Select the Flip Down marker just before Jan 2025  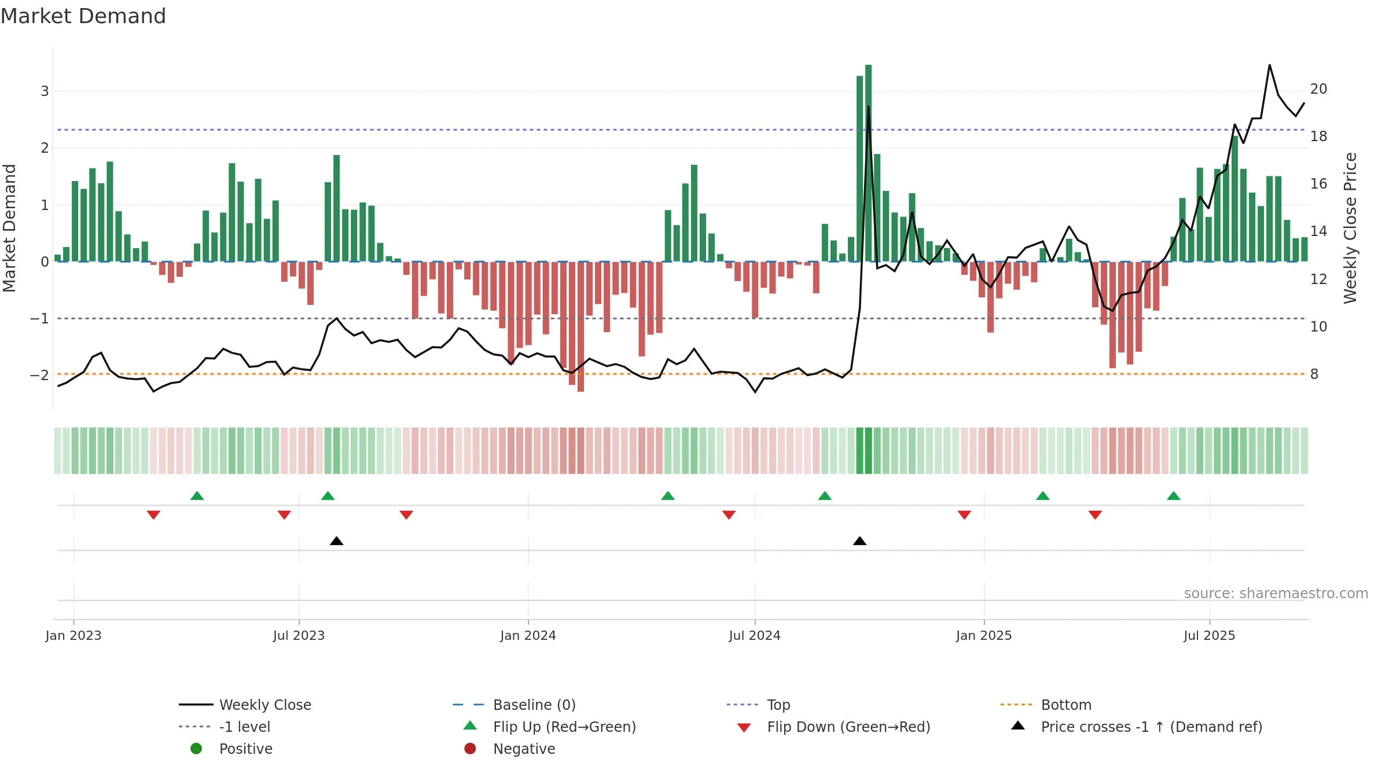(x=964, y=515)
